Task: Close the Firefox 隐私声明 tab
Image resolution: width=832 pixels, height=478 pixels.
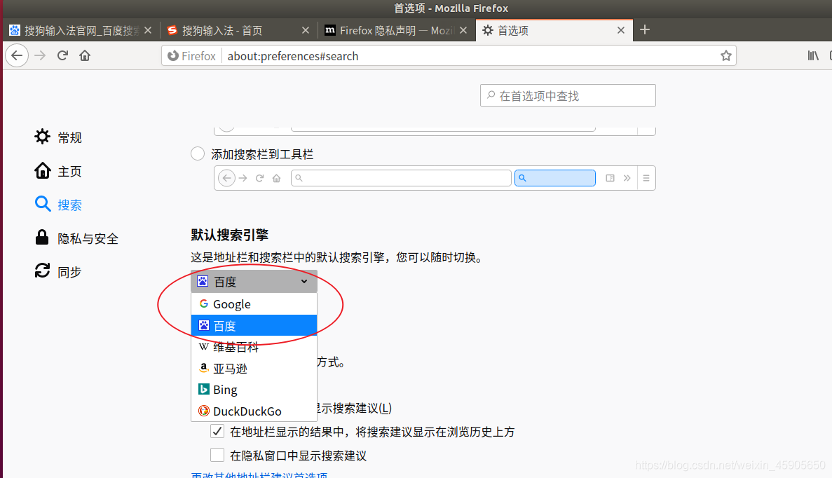Action: click(463, 31)
